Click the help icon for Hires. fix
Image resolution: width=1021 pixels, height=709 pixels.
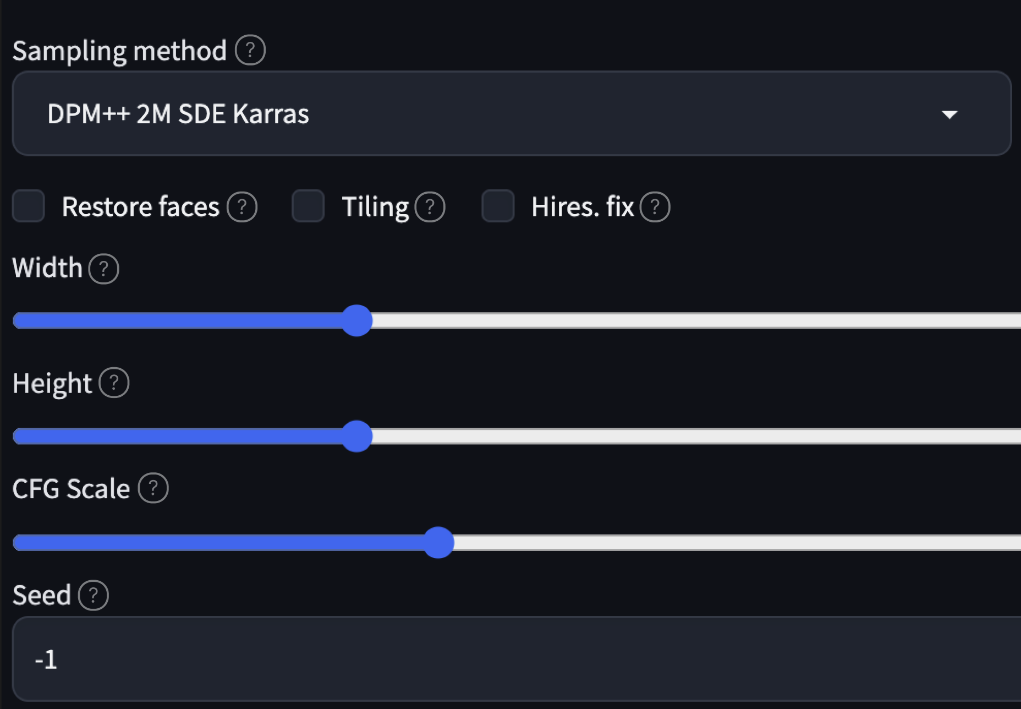(x=655, y=208)
